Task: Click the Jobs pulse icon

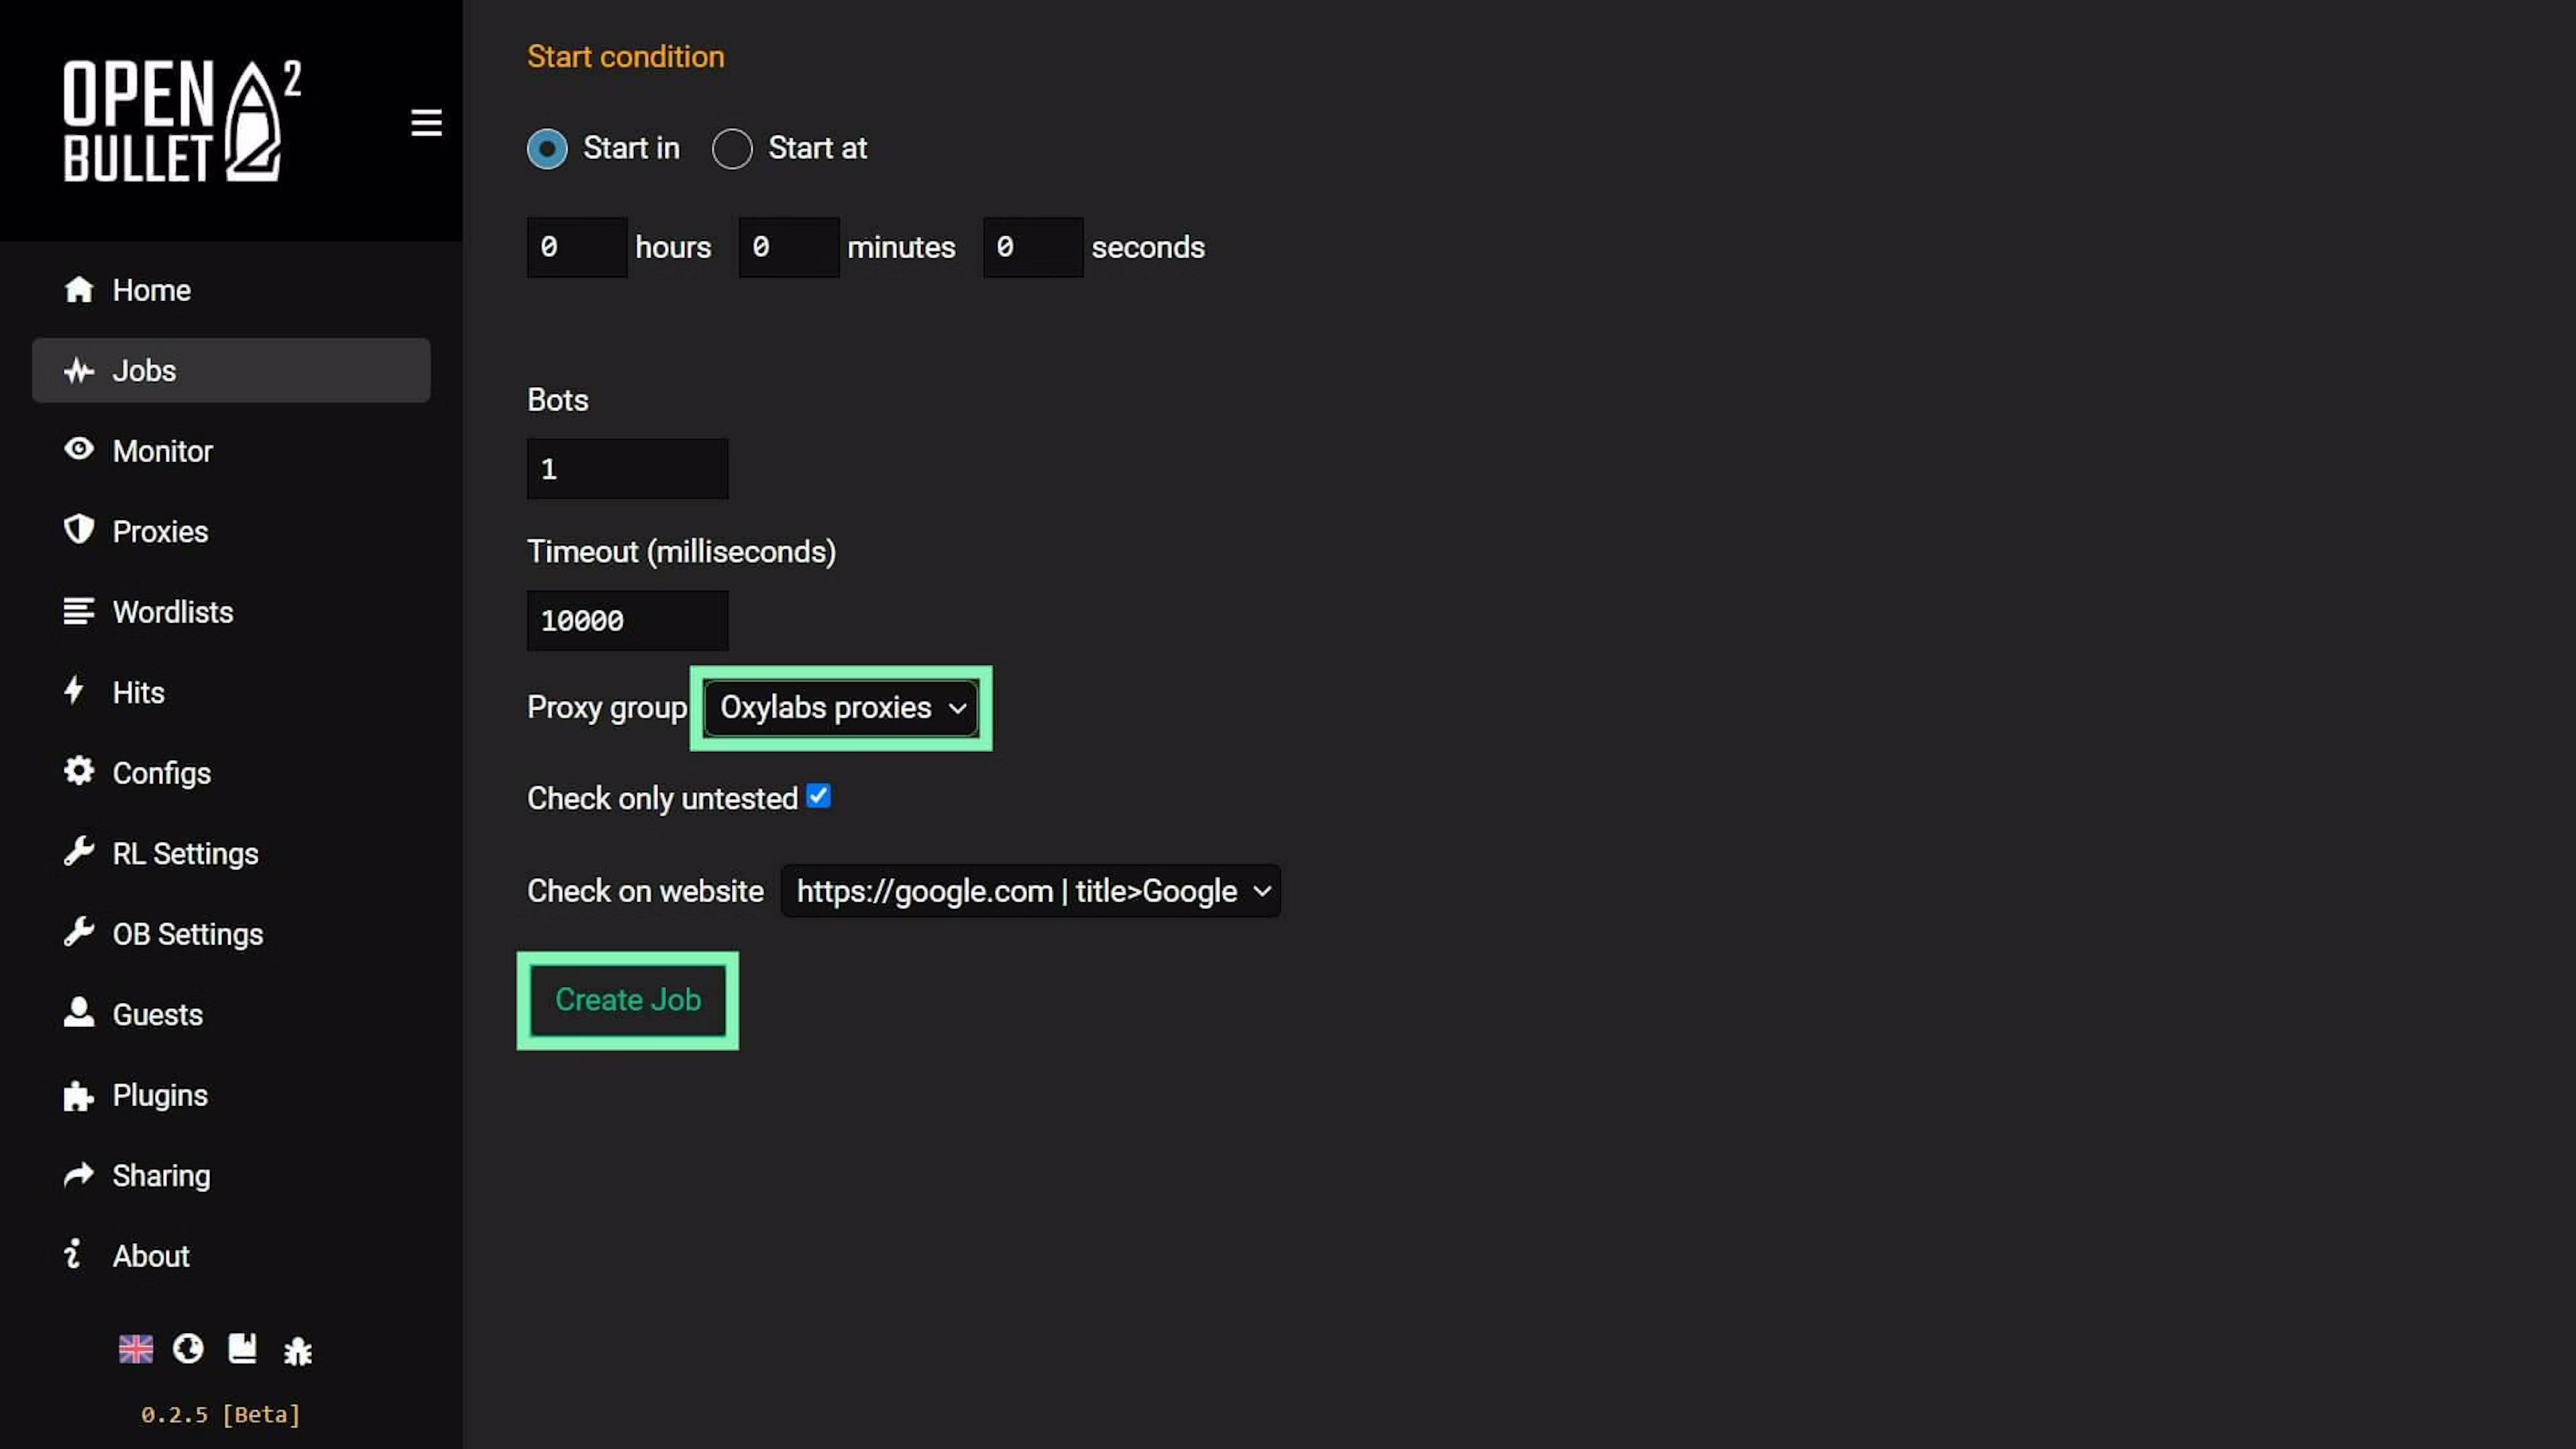Action: coord(79,370)
